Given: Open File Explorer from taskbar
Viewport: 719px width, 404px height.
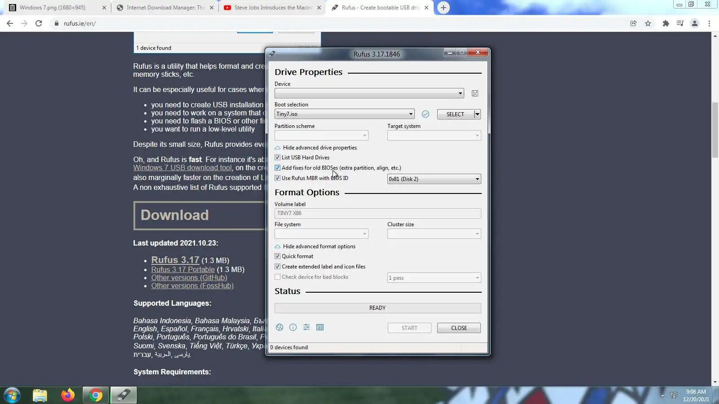Looking at the screenshot, I should click(40, 395).
